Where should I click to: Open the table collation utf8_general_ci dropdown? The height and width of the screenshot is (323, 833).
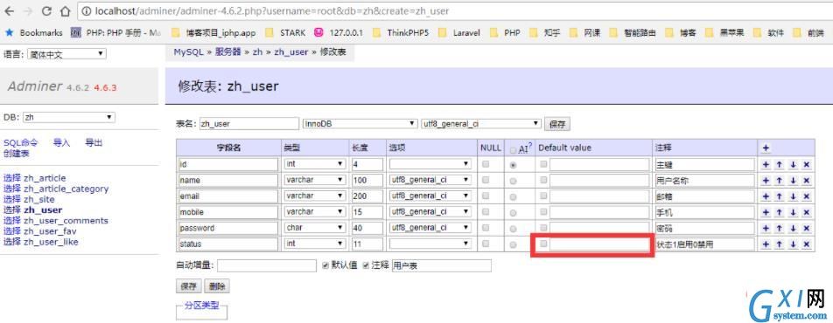pyautogui.click(x=480, y=124)
